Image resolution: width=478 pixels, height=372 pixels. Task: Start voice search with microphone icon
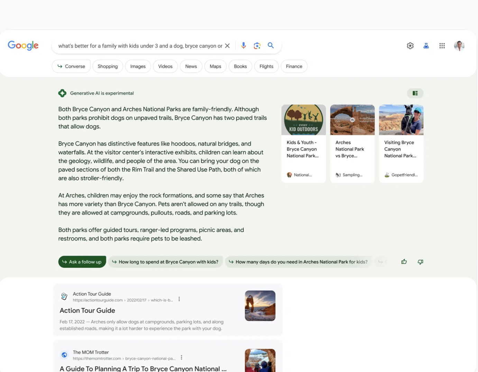[x=243, y=46]
